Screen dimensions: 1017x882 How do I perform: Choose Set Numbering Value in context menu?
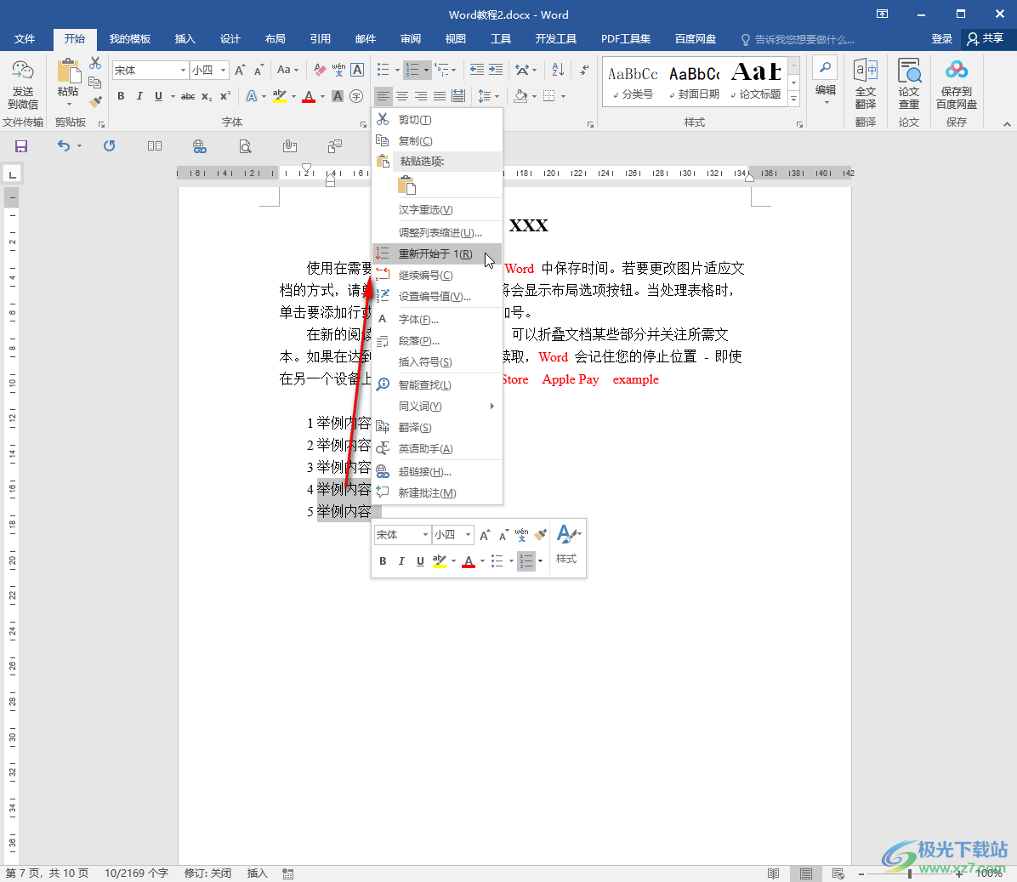tap(437, 296)
